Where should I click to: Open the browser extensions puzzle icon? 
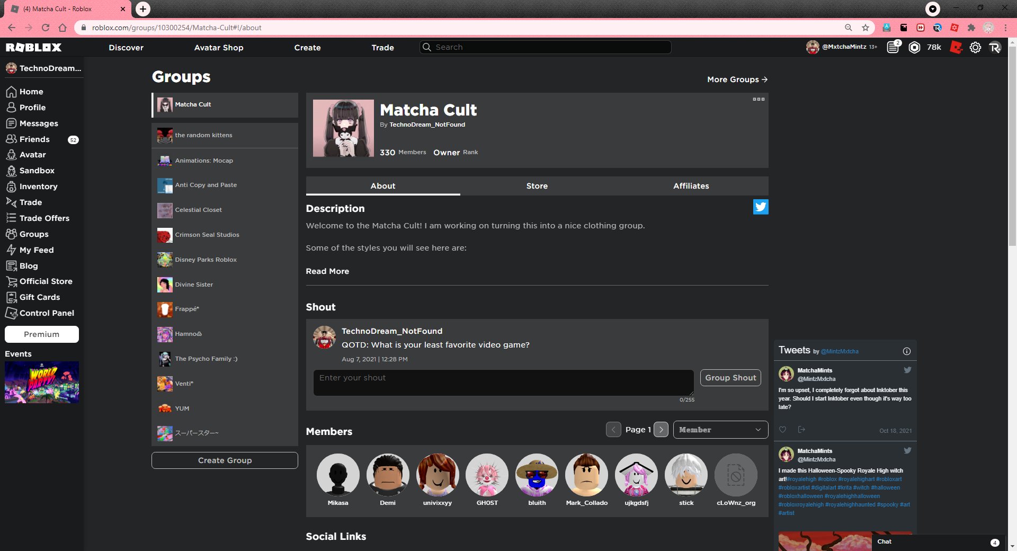tap(971, 28)
